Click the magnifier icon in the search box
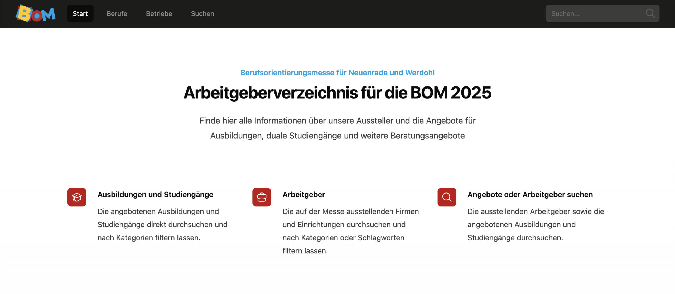The image size is (675, 294). pyautogui.click(x=650, y=13)
